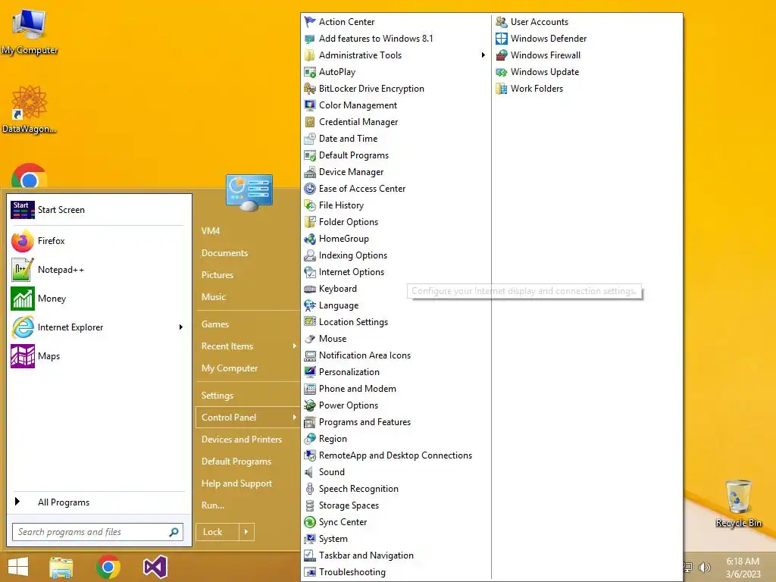Image resolution: width=776 pixels, height=582 pixels.
Task: Open the Maps app icon
Action: 23,356
